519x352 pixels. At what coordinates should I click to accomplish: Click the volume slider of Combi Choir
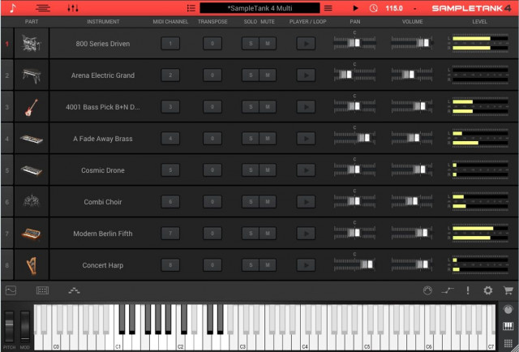412,201
